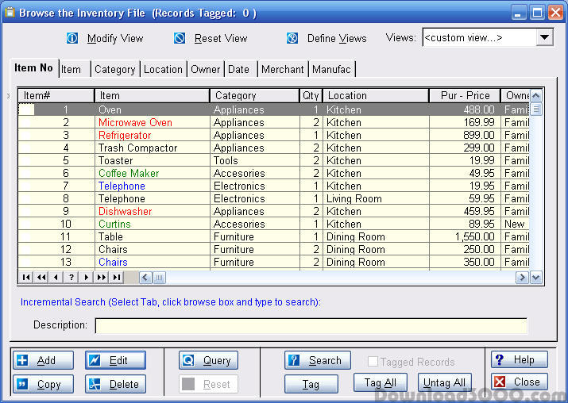The width and height of the screenshot is (568, 403).
Task: Jump to first record navigation arrow
Action: 25,278
